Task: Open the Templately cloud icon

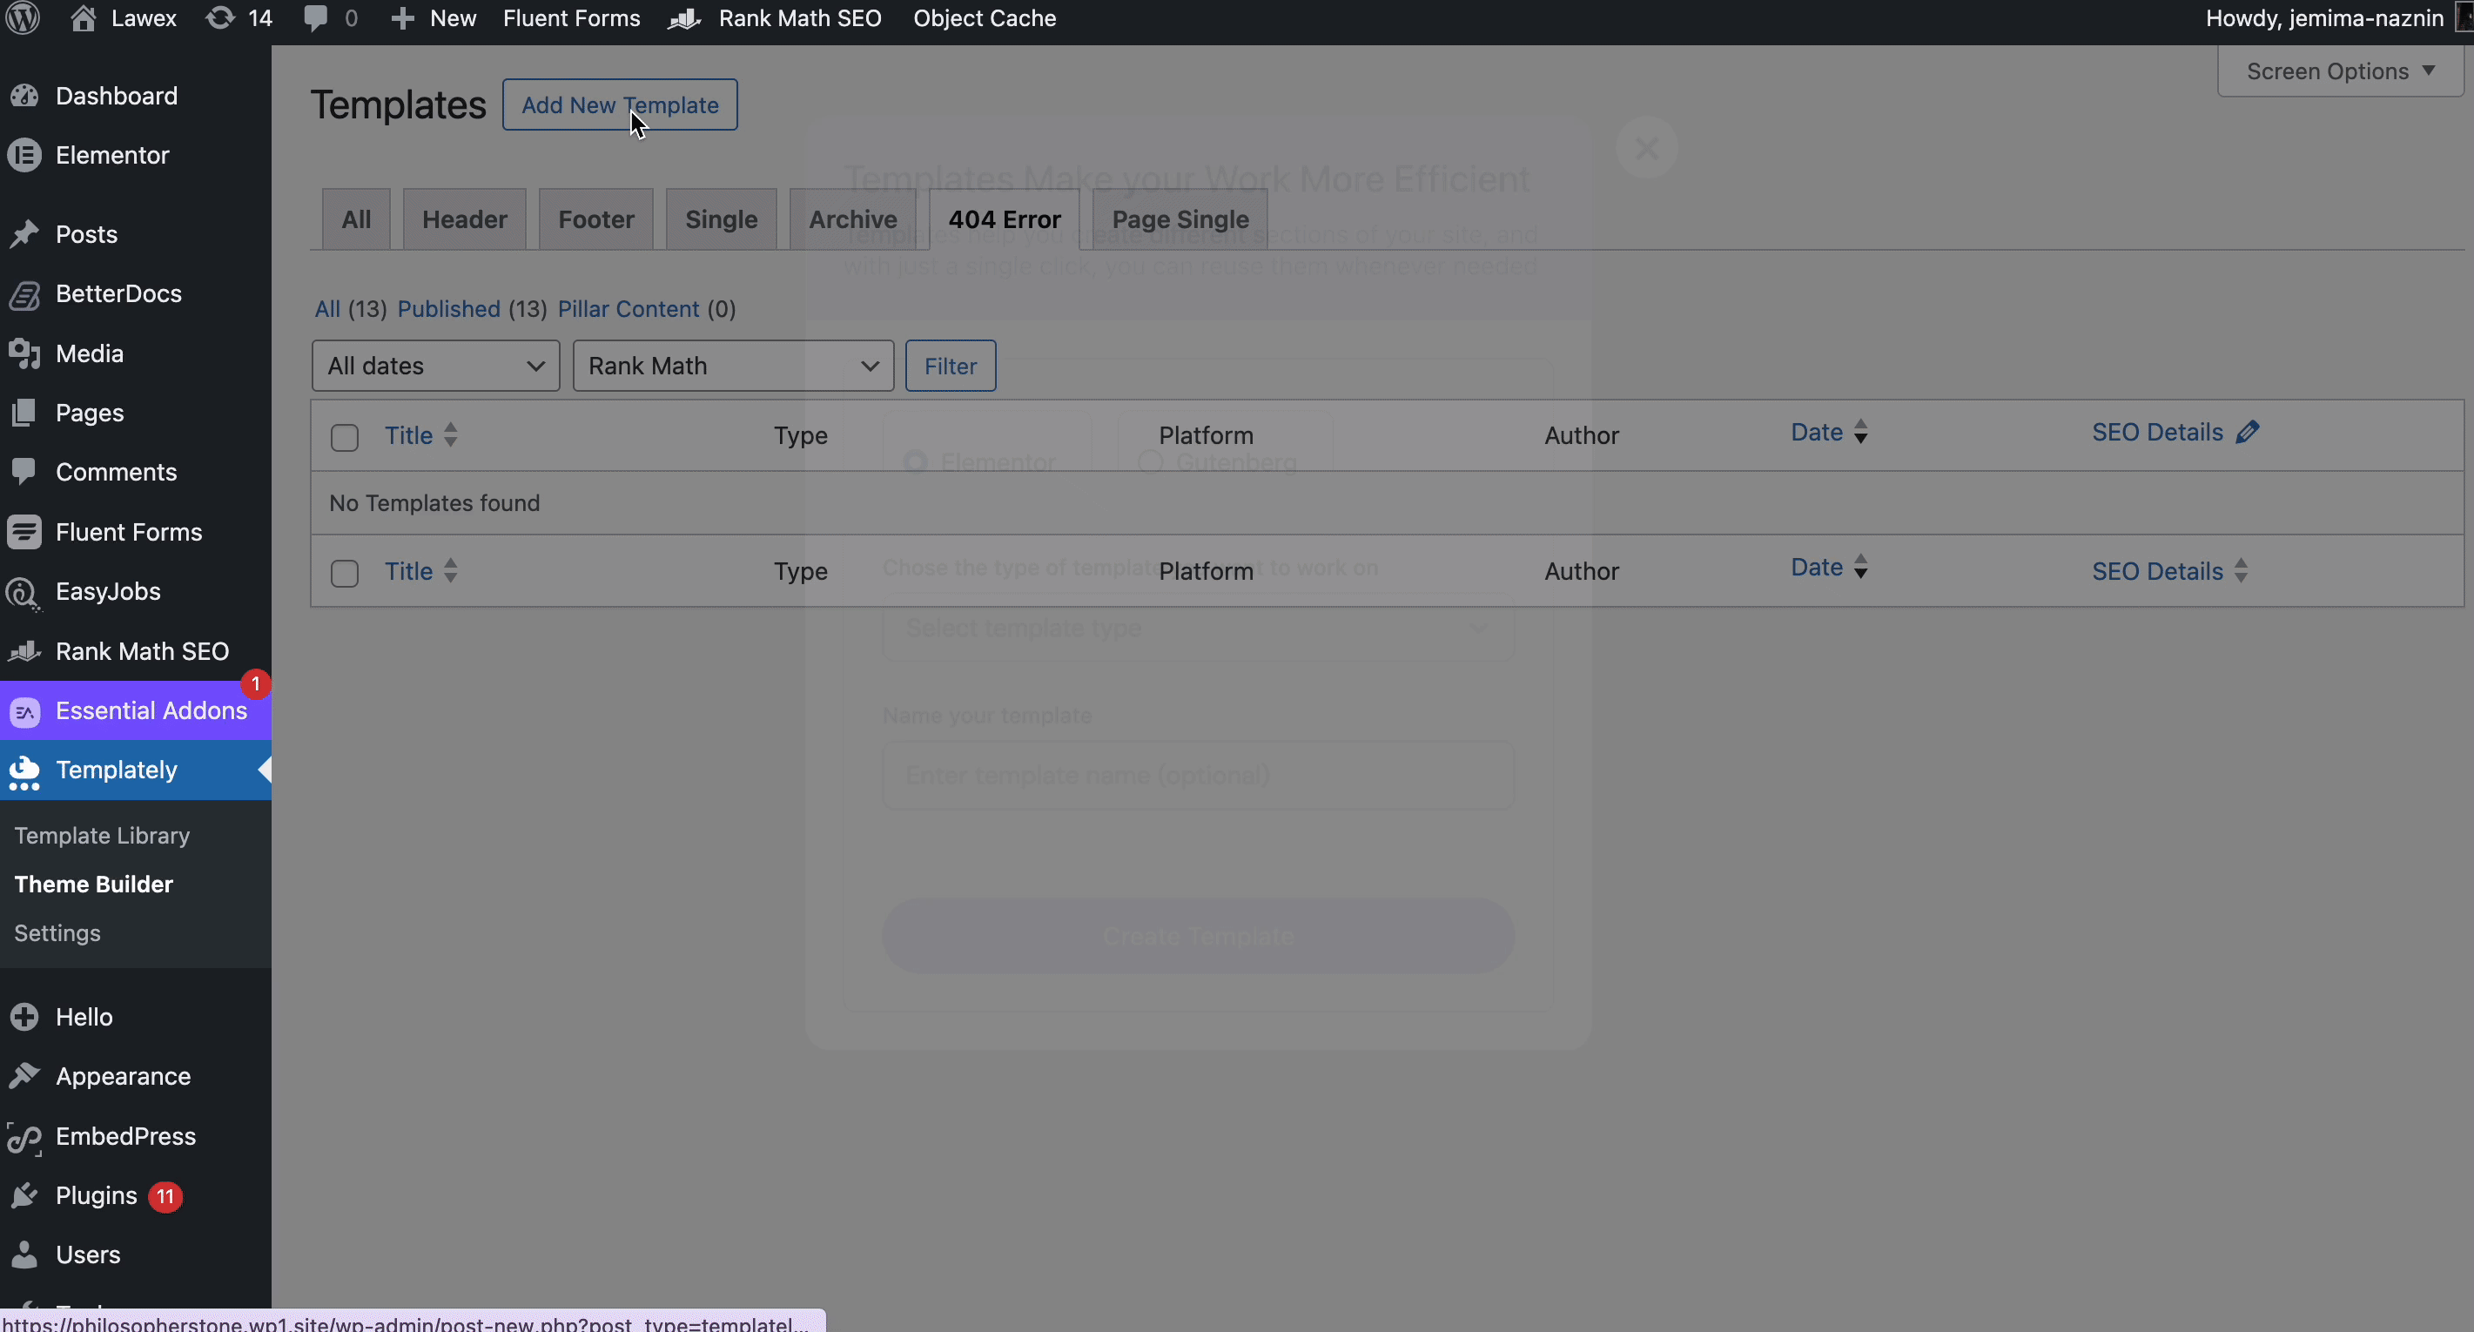Action: [24, 771]
